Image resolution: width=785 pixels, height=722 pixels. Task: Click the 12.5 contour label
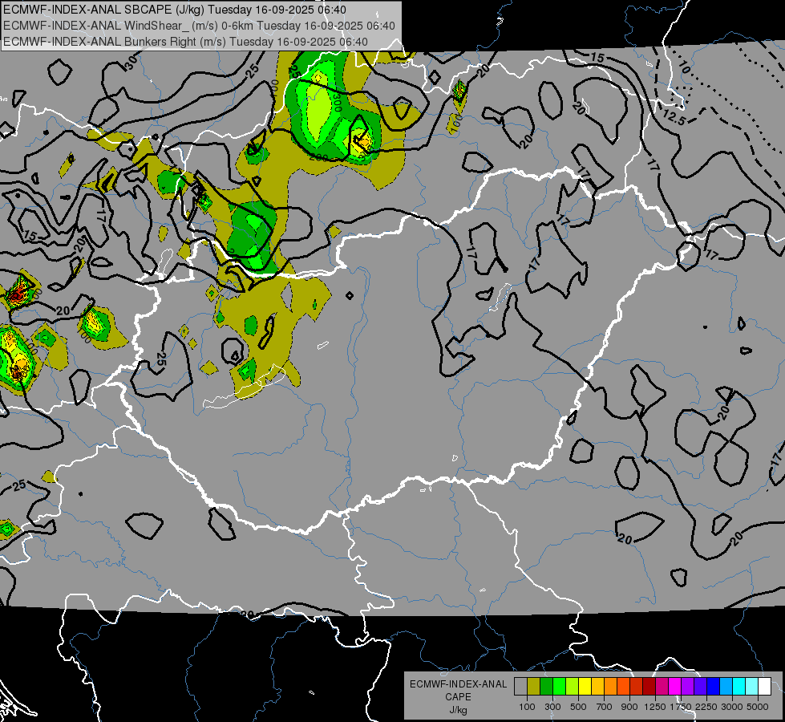(674, 118)
